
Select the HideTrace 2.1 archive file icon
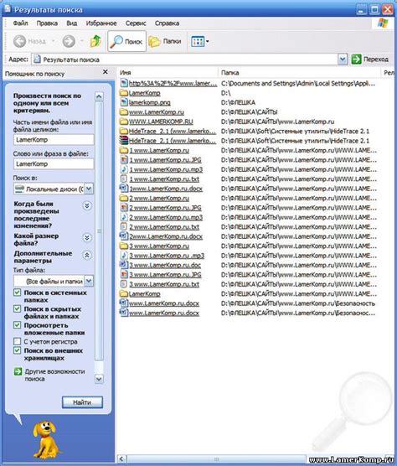(123, 141)
